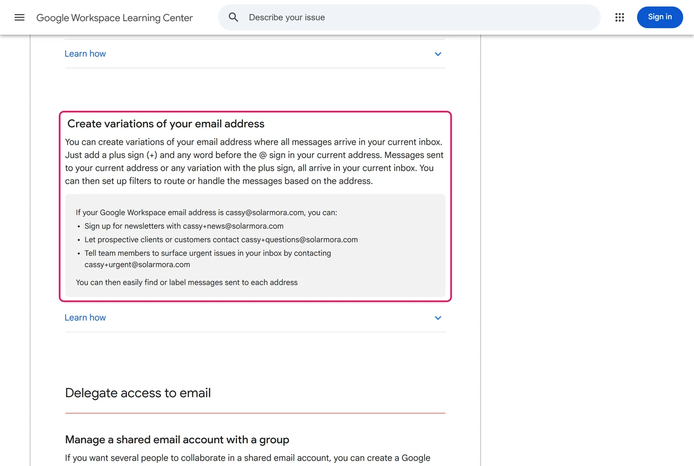
Task: Open the Google apps grid icon
Action: coord(620,17)
